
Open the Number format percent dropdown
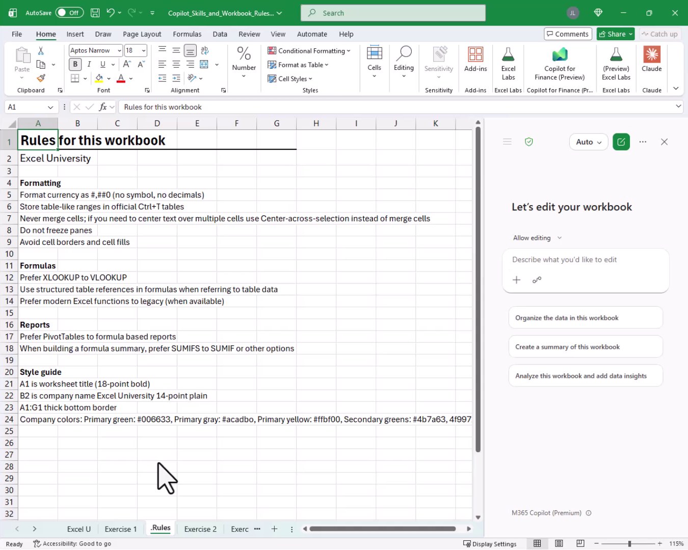click(x=244, y=62)
